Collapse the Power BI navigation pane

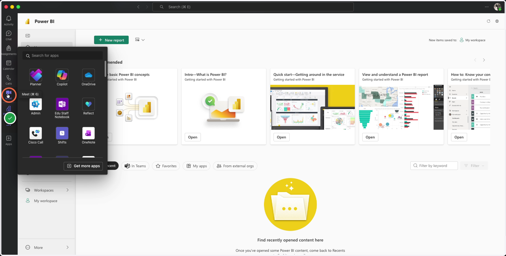pos(28,36)
